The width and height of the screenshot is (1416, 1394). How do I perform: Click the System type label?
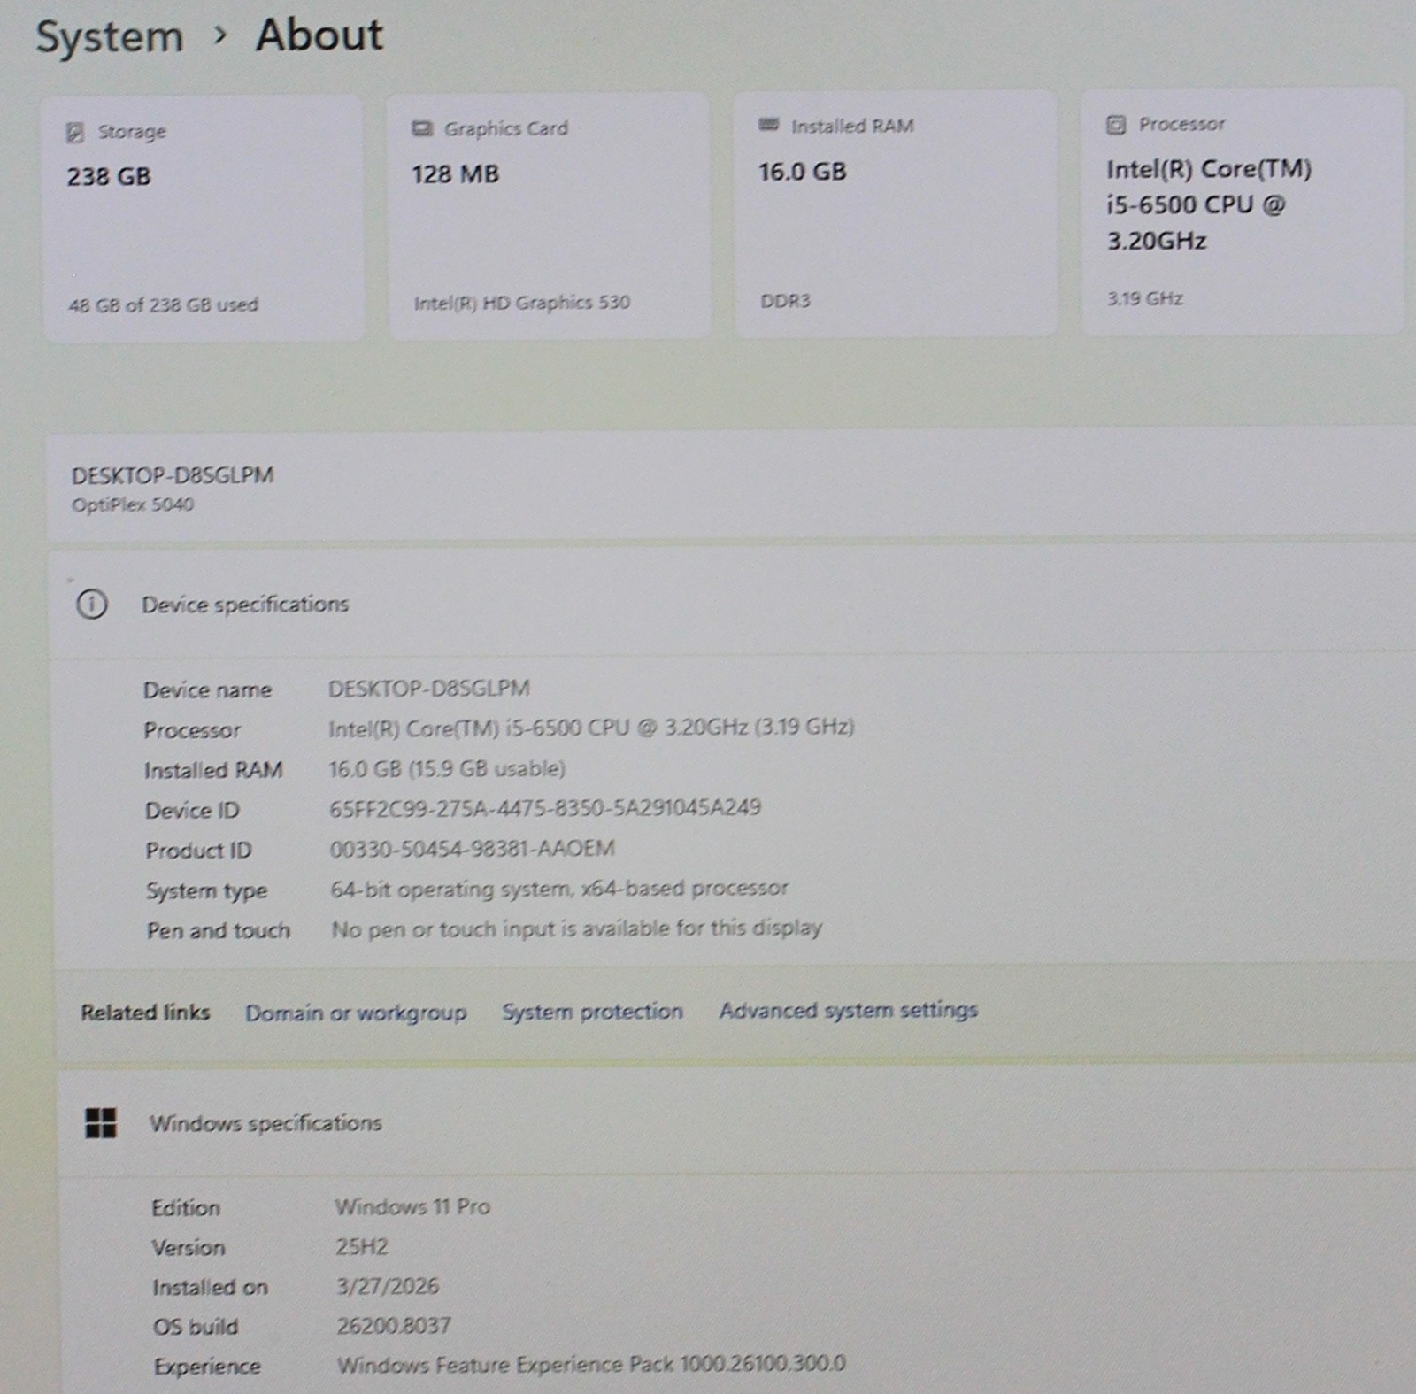(207, 891)
